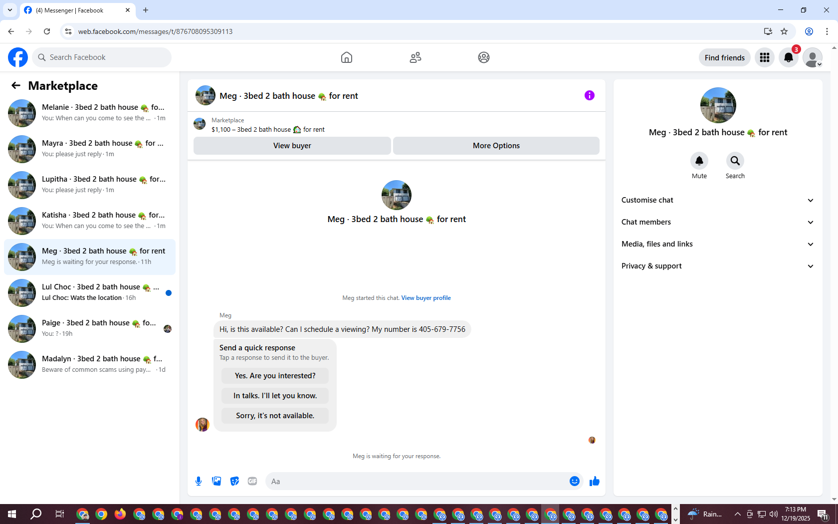The height and width of the screenshot is (524, 838).
Task: Send a thumbs-up like
Action: [x=595, y=481]
